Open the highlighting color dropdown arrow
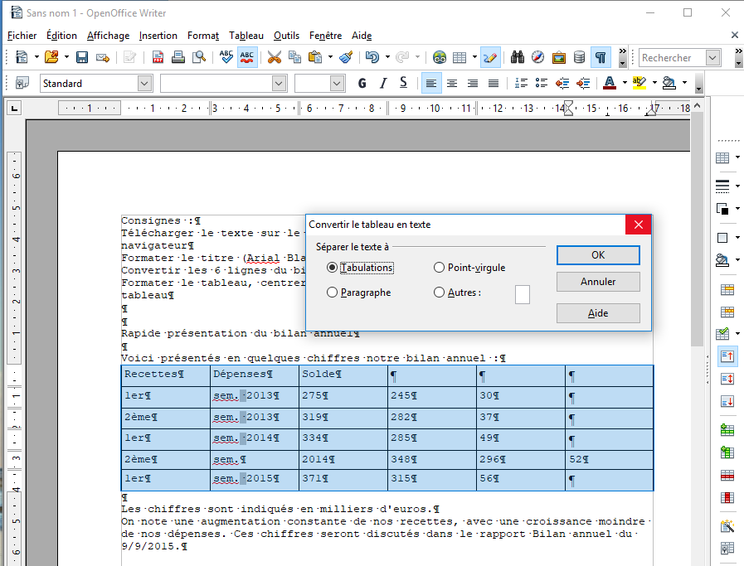This screenshot has height=566, width=744. (654, 83)
